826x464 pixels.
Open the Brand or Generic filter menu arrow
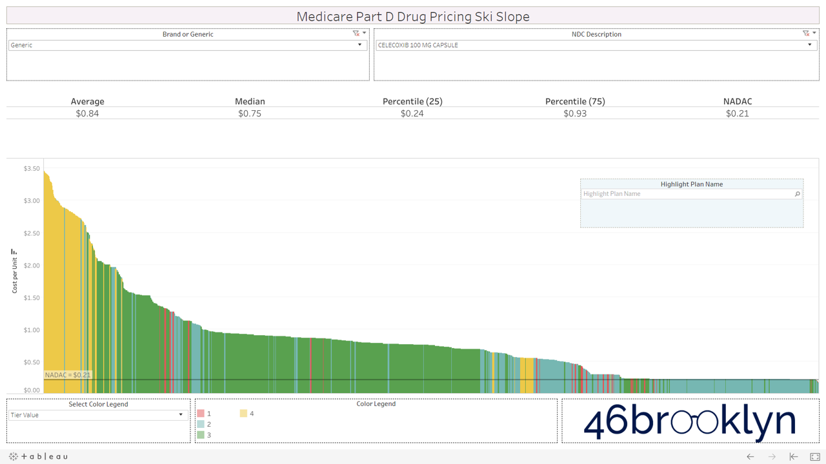(363, 33)
